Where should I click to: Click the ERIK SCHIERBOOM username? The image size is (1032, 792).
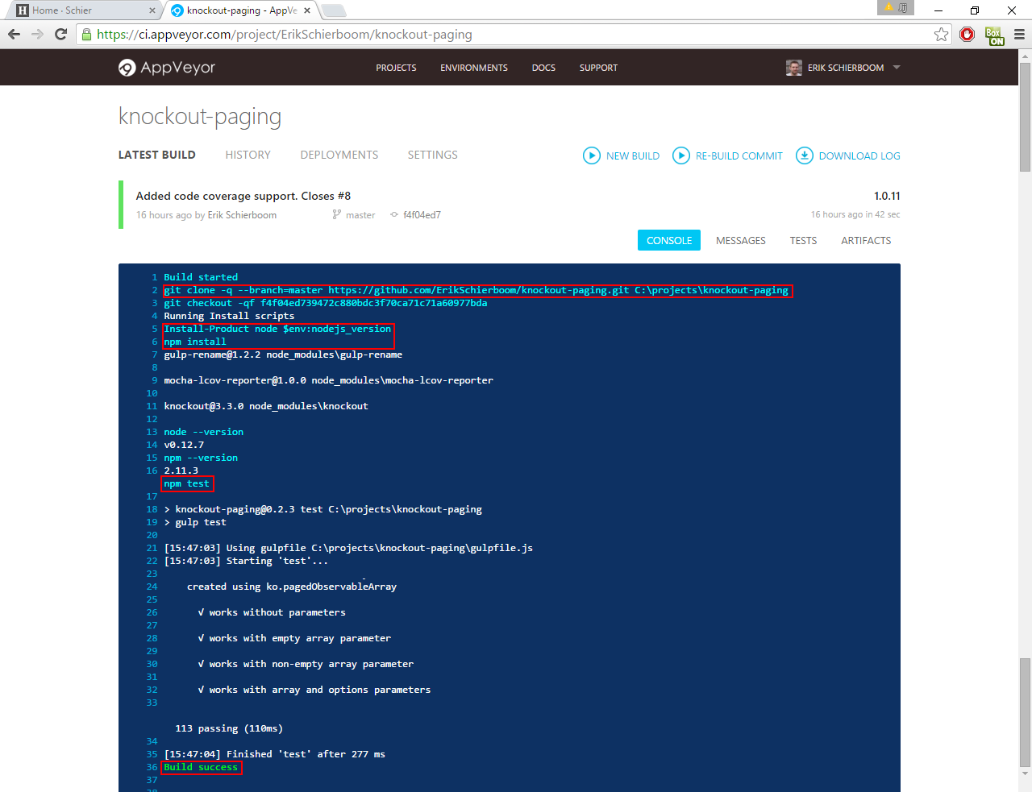846,68
